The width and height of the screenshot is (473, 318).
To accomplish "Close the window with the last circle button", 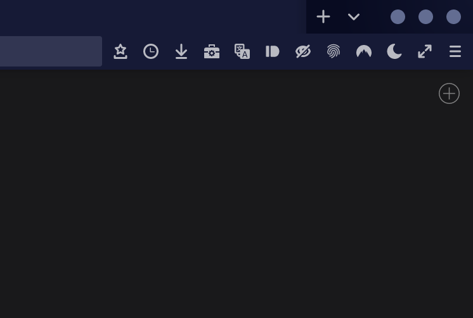I will [x=454, y=16].
